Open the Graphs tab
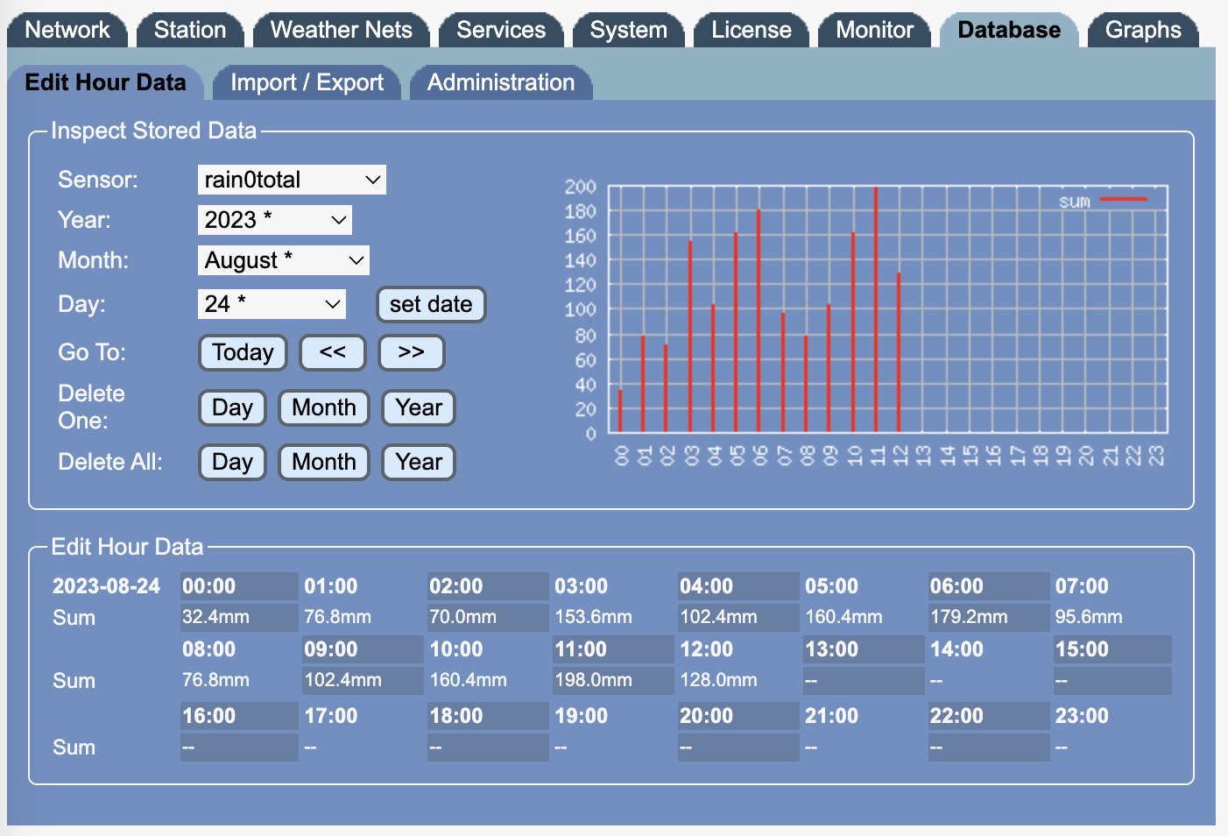The image size is (1228, 836). point(1143,30)
